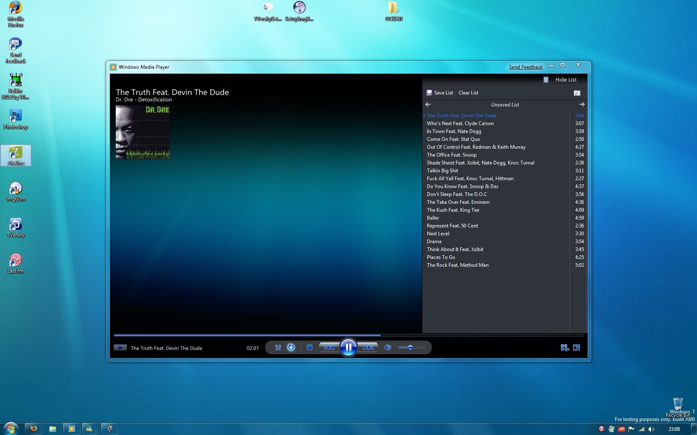
Task: Click Firefox icon in the taskbar
Action: [x=34, y=429]
